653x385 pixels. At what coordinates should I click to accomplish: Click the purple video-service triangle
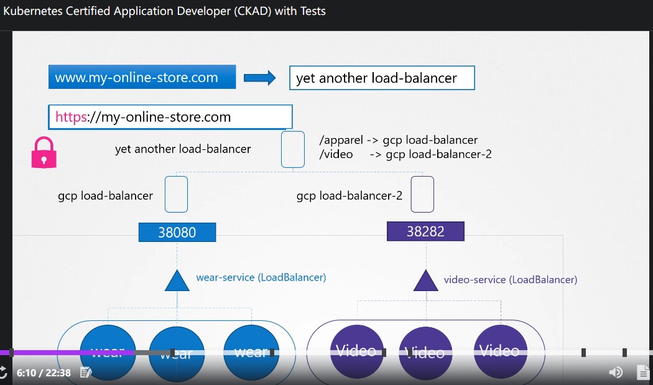(425, 281)
